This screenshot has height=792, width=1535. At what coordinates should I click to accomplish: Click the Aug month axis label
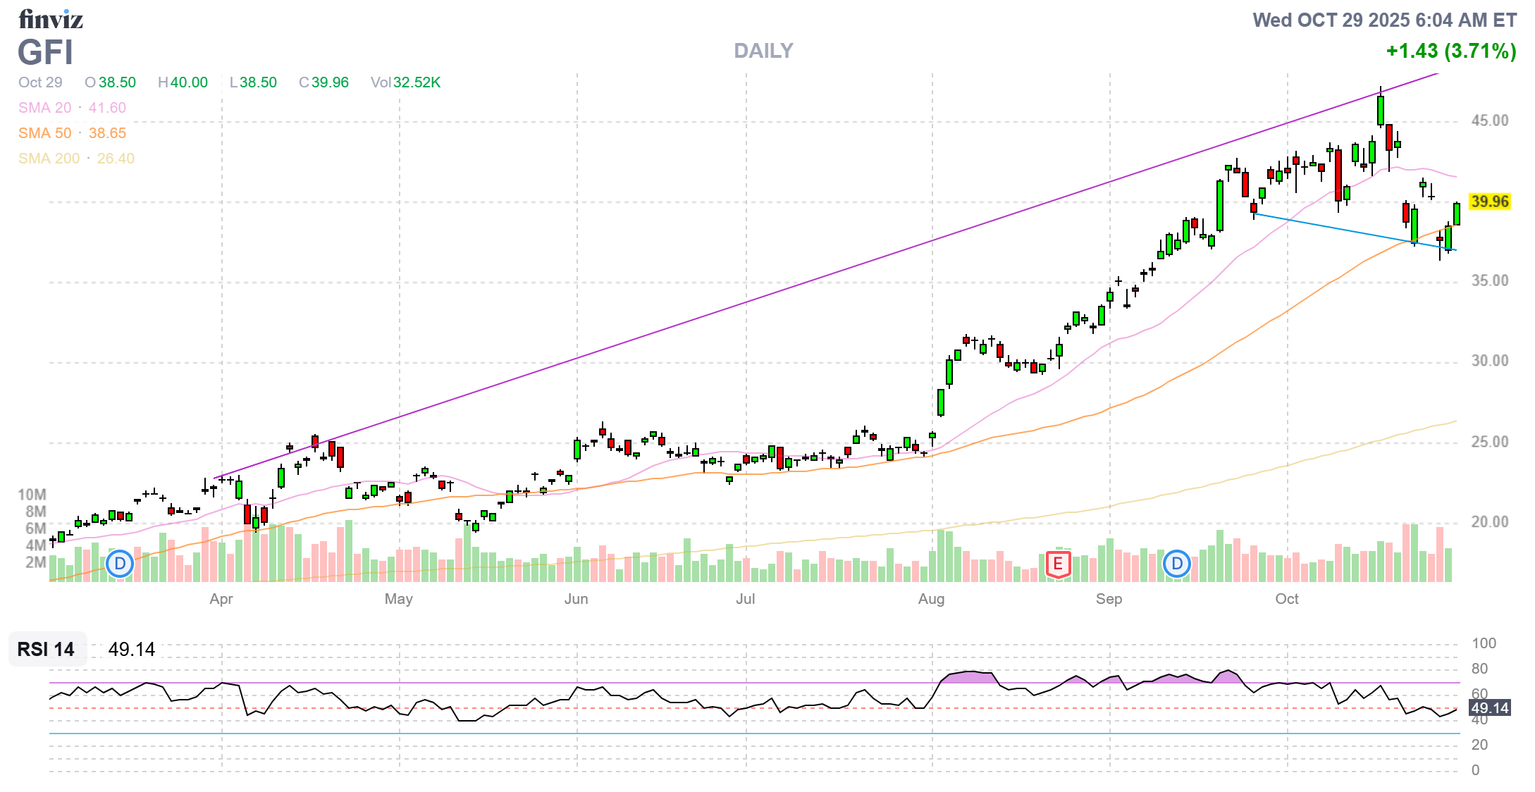(931, 599)
